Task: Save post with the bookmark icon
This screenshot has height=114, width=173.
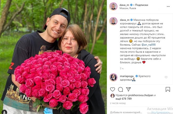Action: pyautogui.click(x=168, y=89)
